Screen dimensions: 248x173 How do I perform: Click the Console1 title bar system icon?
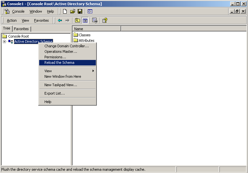click(4, 4)
